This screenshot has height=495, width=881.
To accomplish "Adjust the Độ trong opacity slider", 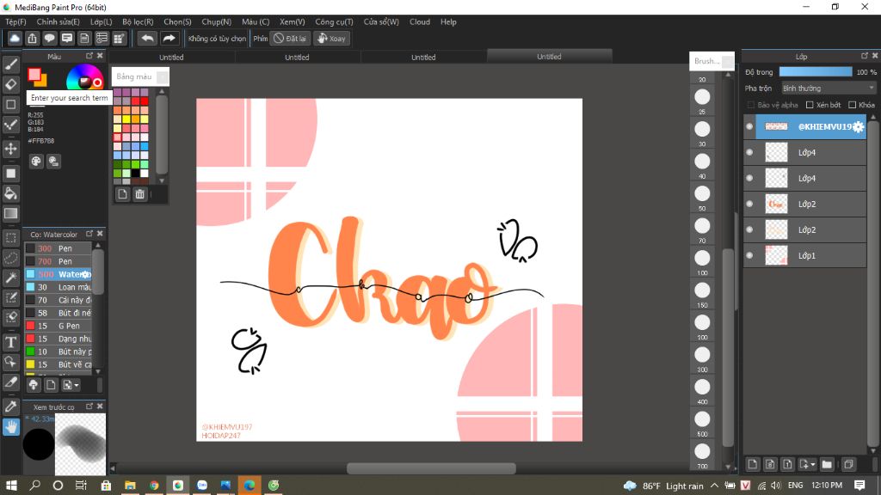I will coord(816,72).
